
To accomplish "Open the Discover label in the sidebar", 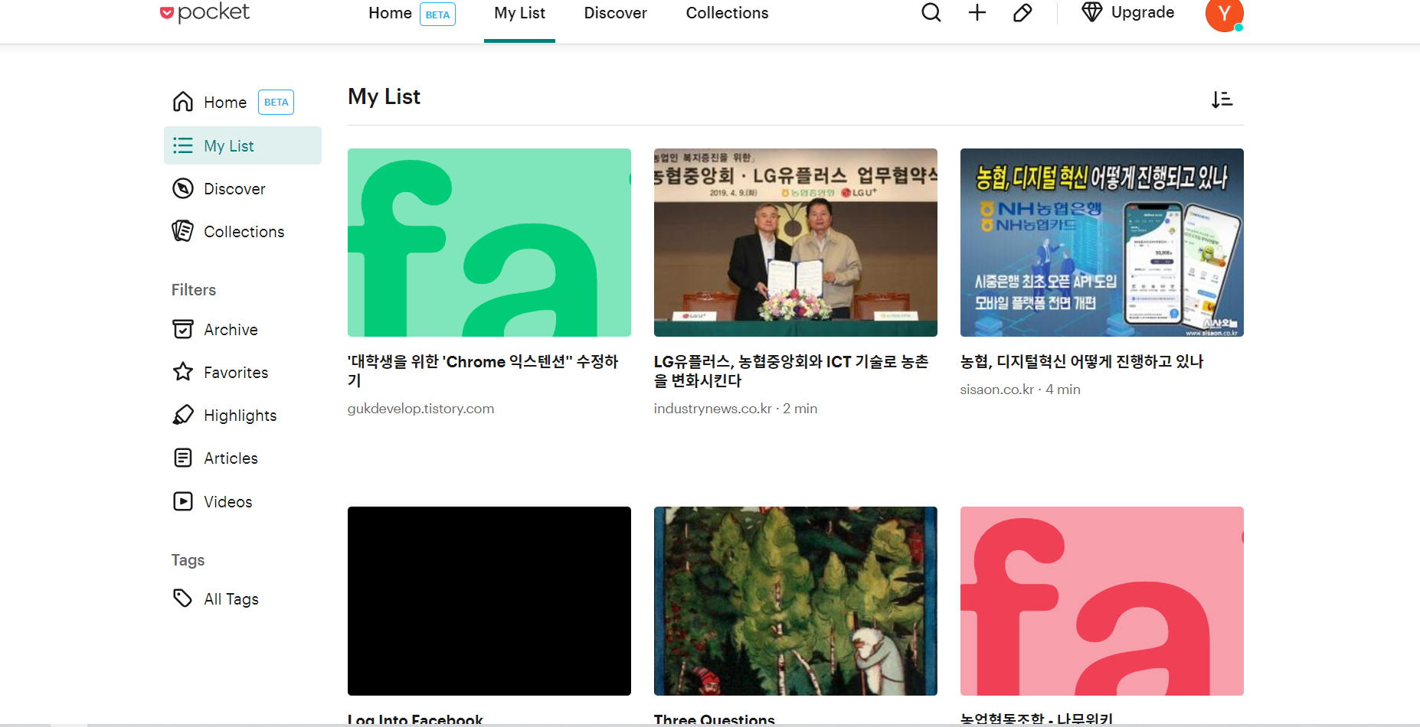I will [x=234, y=189].
